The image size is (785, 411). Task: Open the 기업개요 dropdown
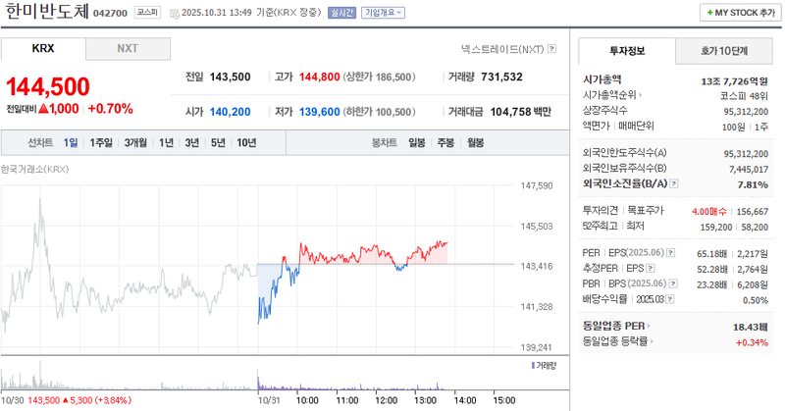pos(383,13)
